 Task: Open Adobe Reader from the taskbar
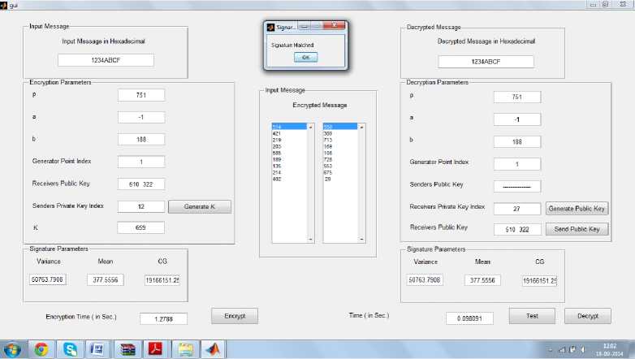click(x=155, y=349)
